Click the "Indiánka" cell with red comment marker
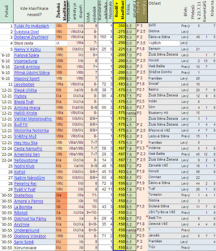The width and height of the screenshot is (216, 251). coord(155,148)
